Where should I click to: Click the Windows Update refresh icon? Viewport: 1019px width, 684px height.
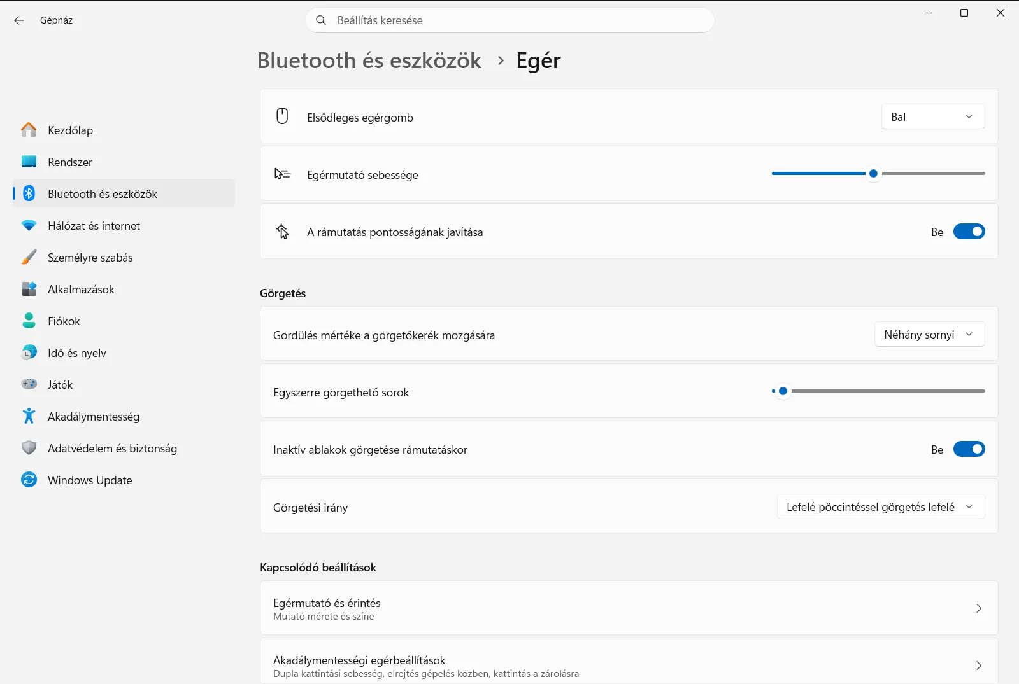point(29,480)
